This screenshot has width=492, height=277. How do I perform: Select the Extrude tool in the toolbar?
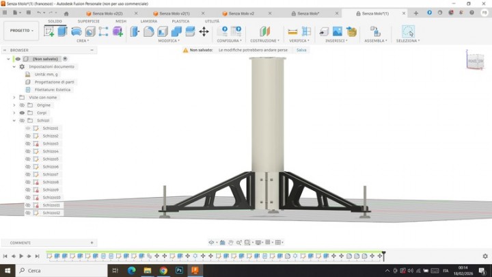click(63, 31)
